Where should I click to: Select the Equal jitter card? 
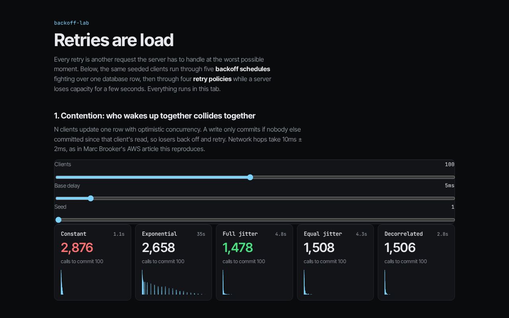[x=335, y=262]
